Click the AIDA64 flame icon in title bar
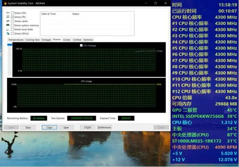Screen dimensions: 239x167 tap(5, 3)
